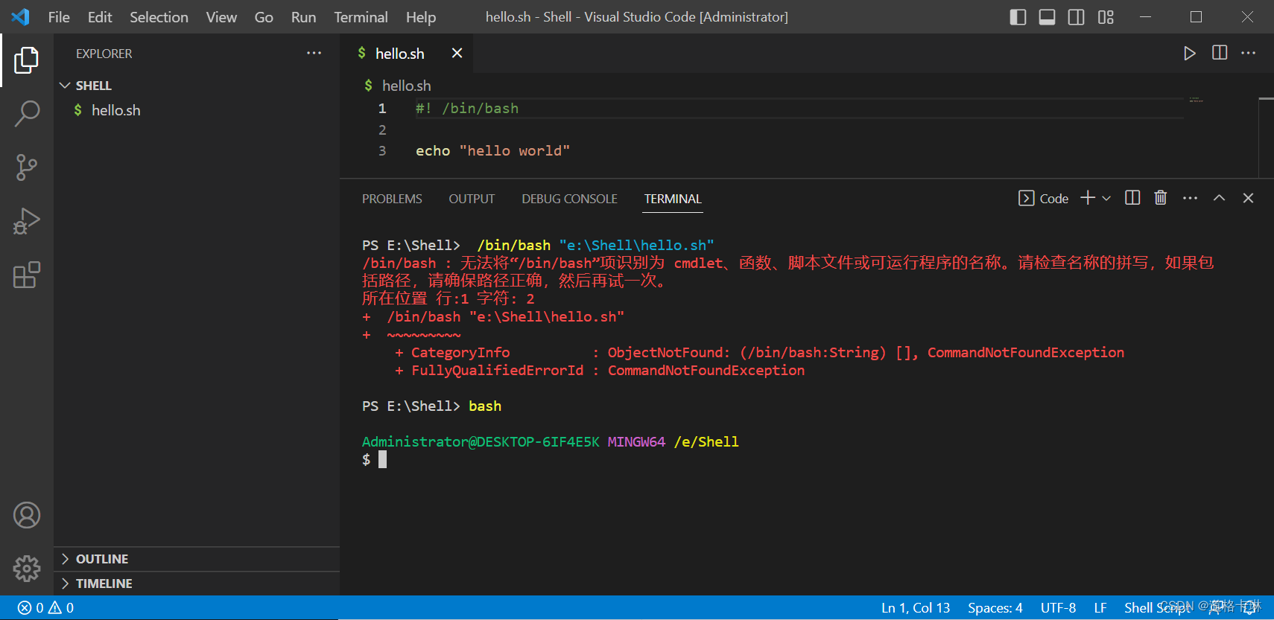Open the Edit menu
The image size is (1274, 620).
click(x=100, y=17)
